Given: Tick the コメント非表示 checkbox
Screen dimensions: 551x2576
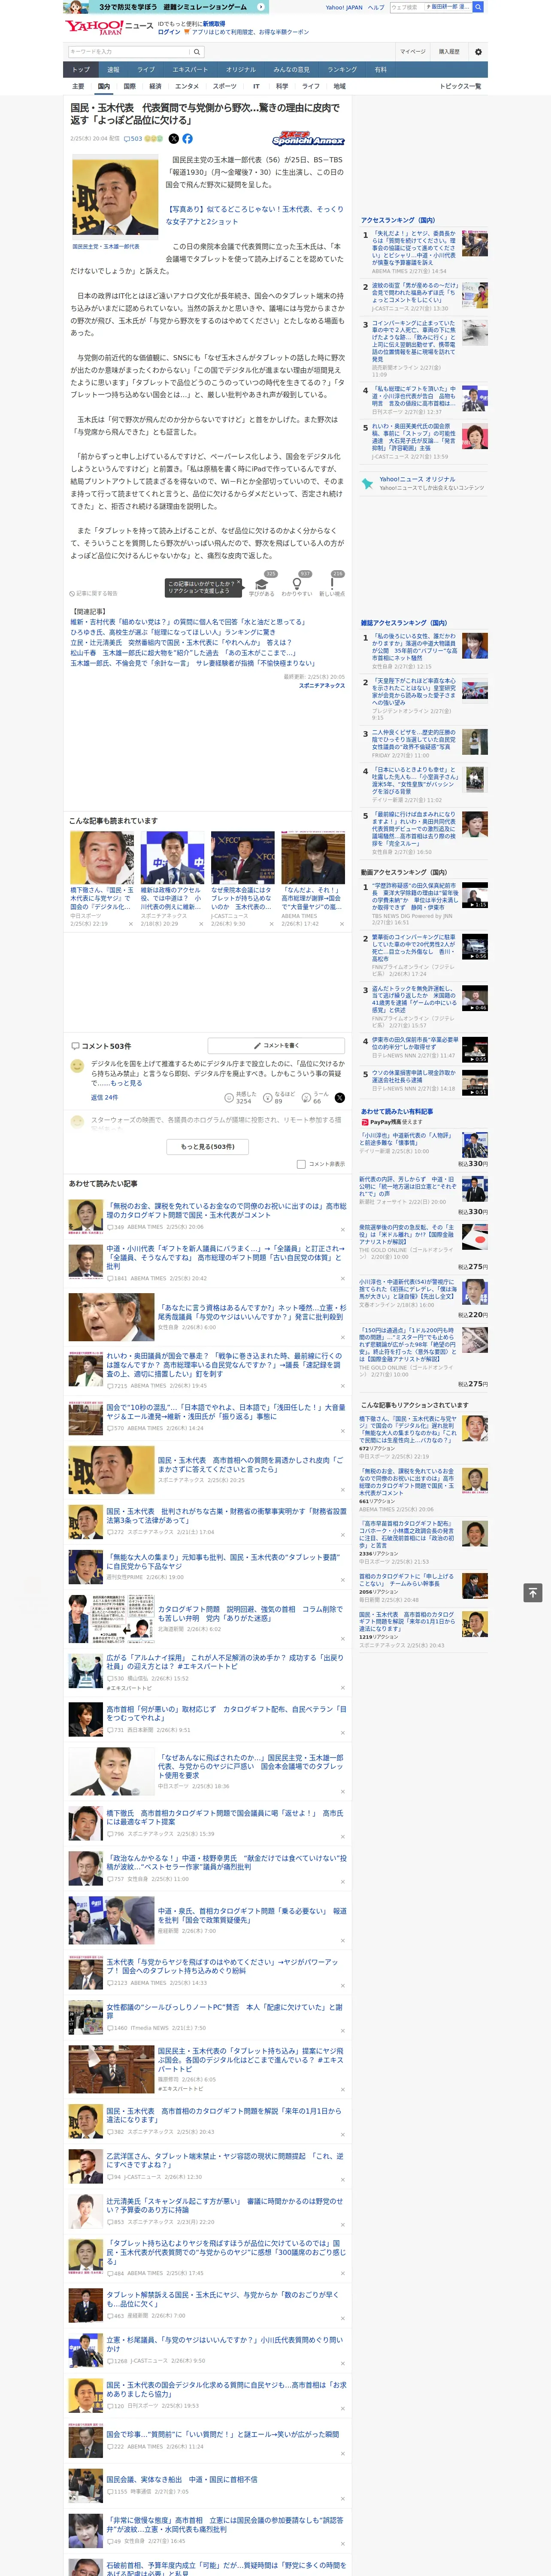Looking at the screenshot, I should pos(301,1164).
